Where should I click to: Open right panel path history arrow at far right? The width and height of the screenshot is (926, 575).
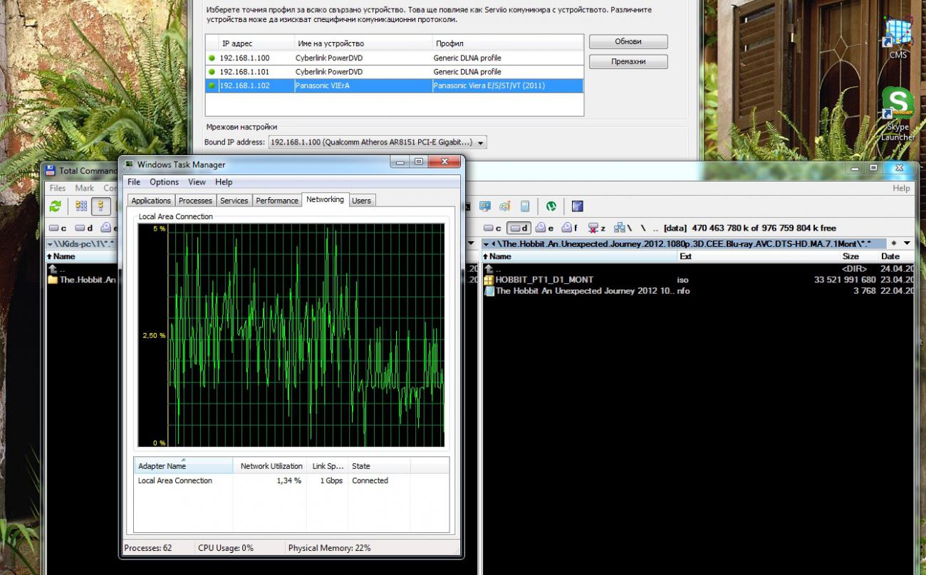pyautogui.click(x=907, y=244)
